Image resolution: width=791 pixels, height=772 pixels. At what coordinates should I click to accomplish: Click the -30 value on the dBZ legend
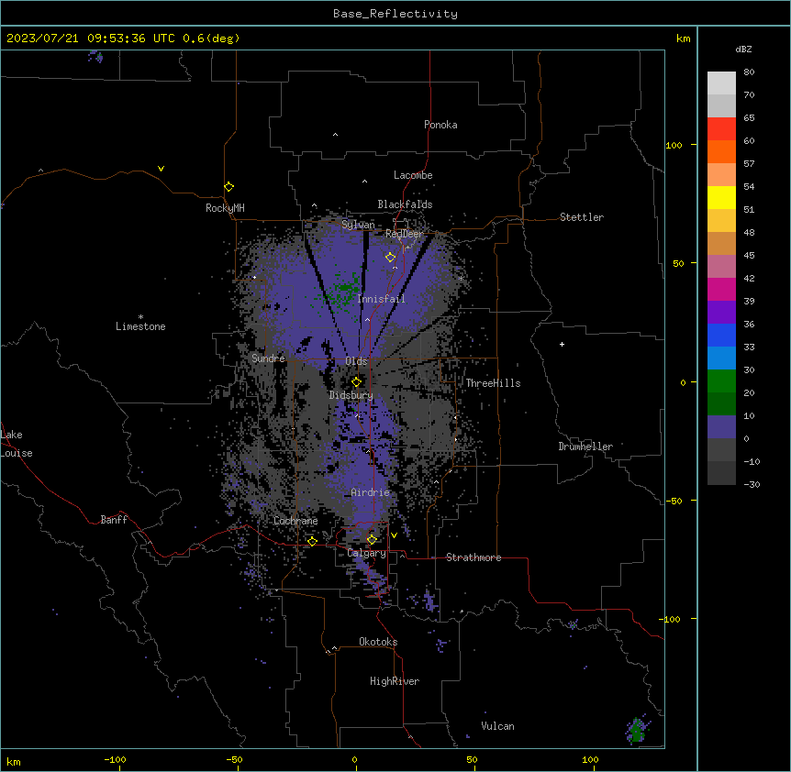pyautogui.click(x=752, y=484)
